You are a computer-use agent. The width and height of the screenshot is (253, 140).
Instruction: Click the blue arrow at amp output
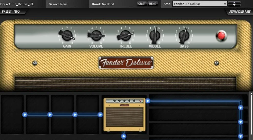148,101
